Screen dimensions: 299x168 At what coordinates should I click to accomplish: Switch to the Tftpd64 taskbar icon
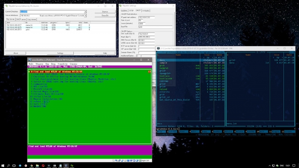click(72, 165)
